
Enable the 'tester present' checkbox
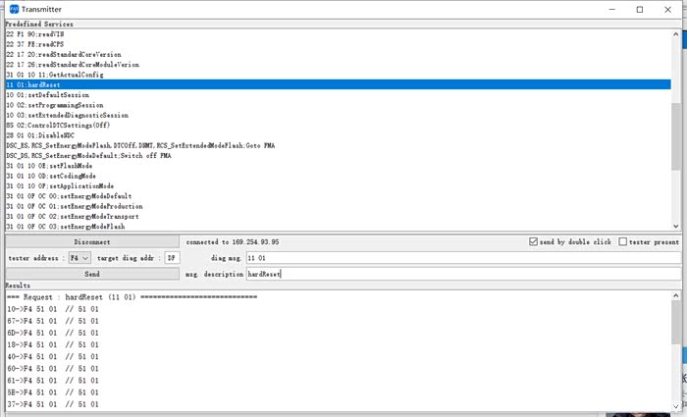(x=623, y=241)
